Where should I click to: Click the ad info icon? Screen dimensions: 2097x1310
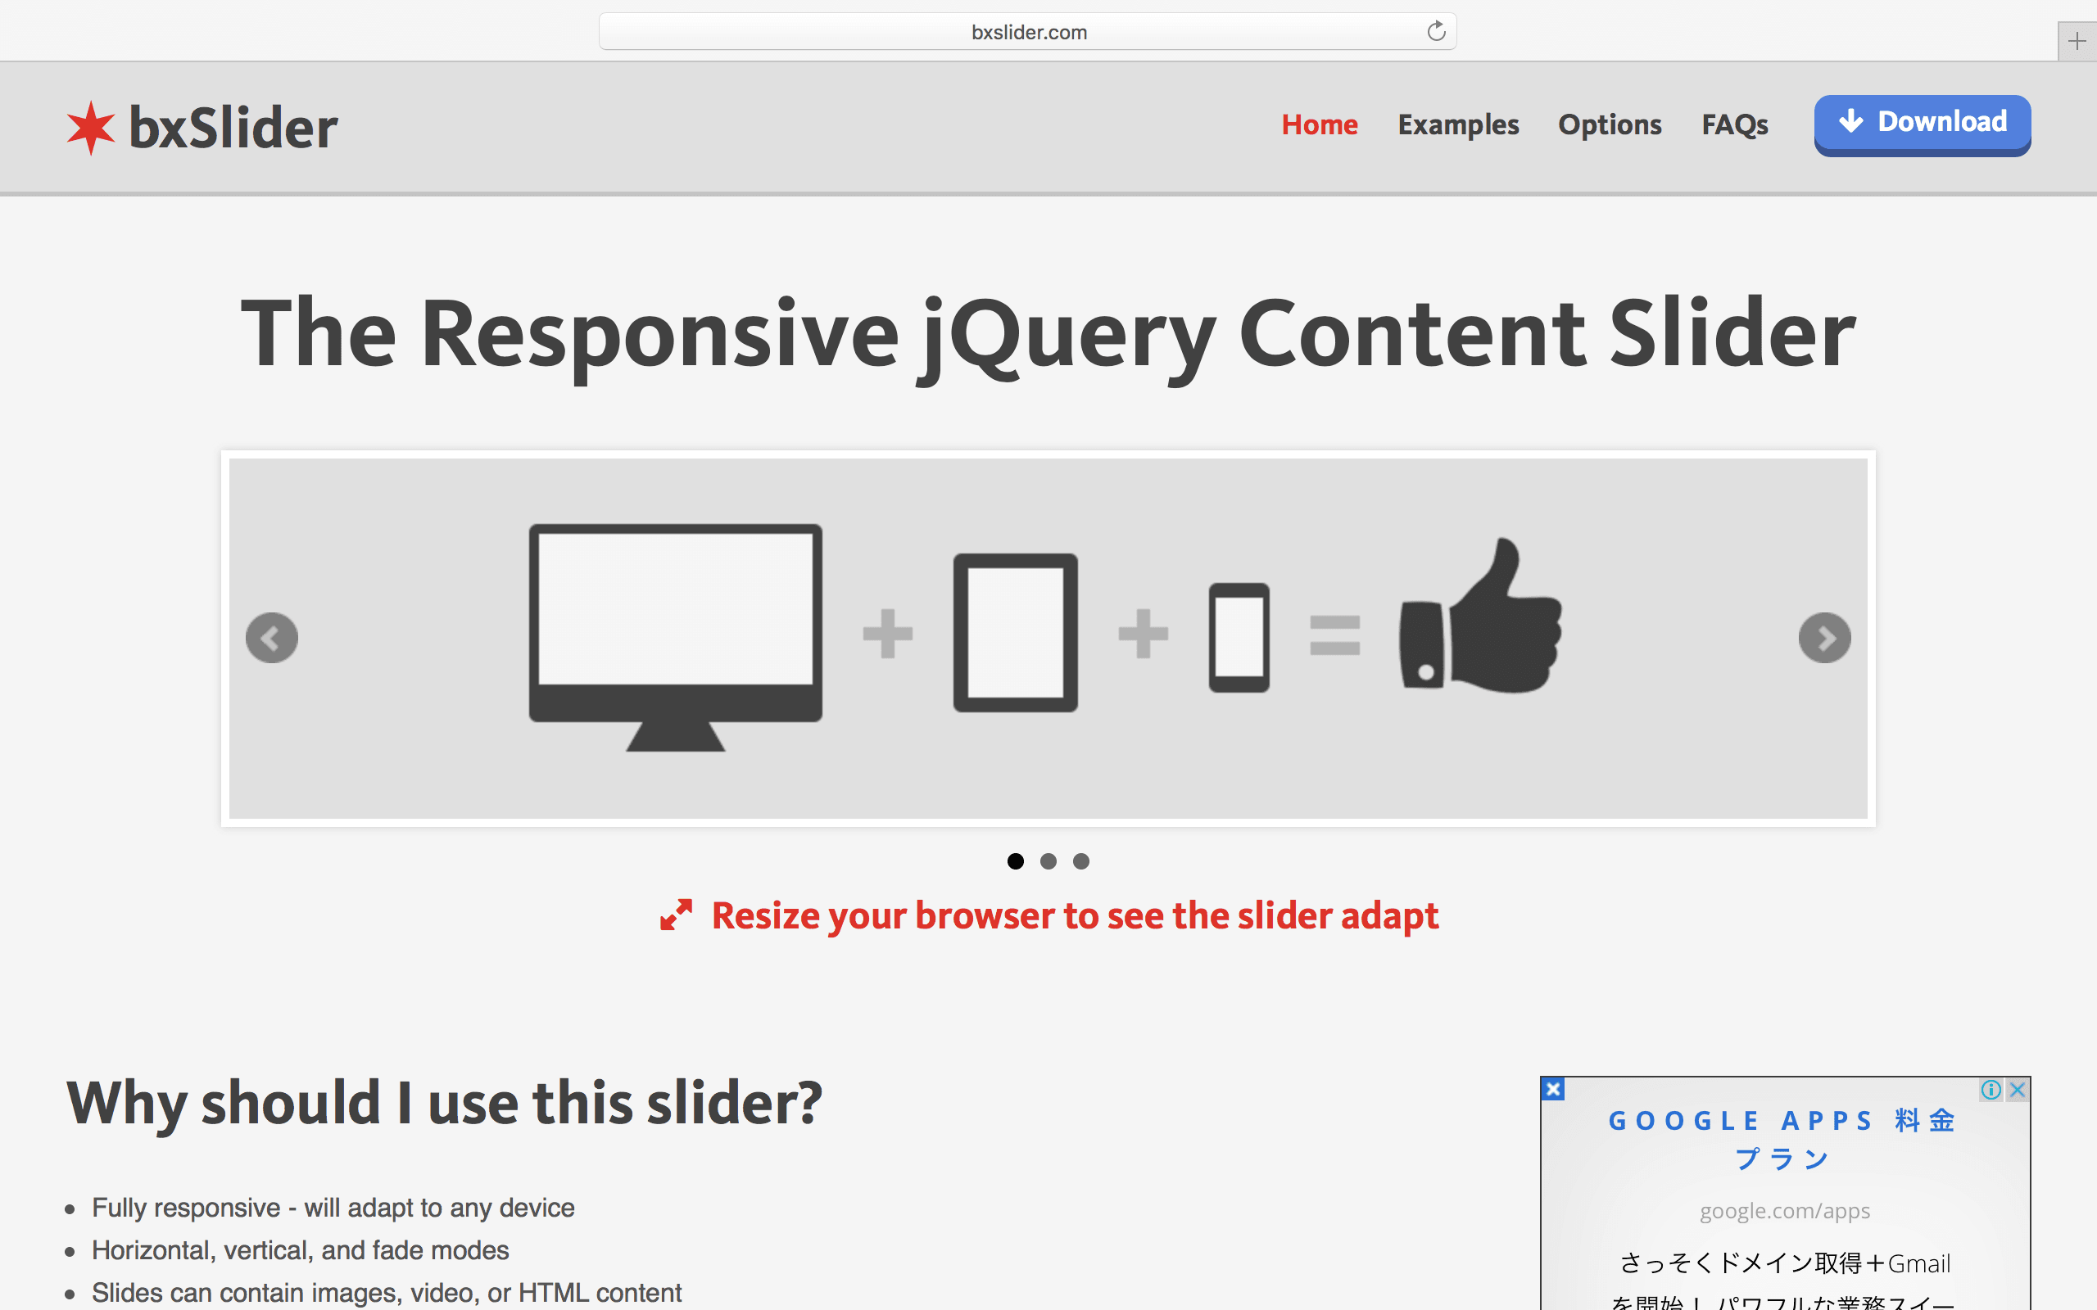[x=1991, y=1090]
